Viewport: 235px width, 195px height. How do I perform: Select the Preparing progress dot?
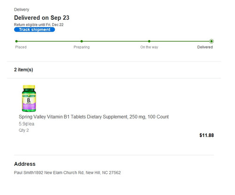click(x=82, y=41)
